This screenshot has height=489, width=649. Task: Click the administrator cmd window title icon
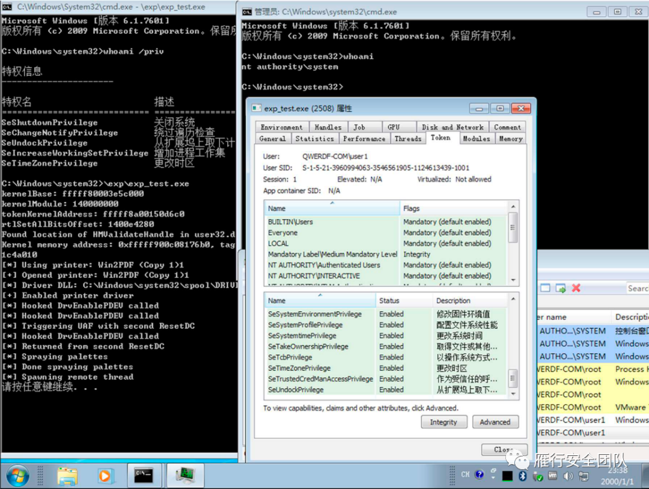point(247,11)
